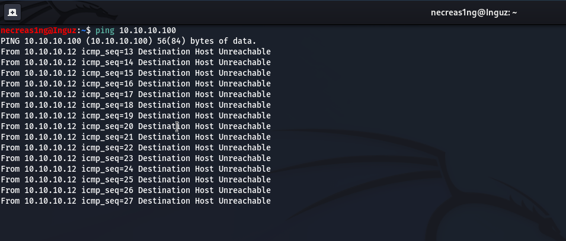Place cursor on the icmp_seq=25 line
This screenshot has width=566, height=241.
(135, 179)
